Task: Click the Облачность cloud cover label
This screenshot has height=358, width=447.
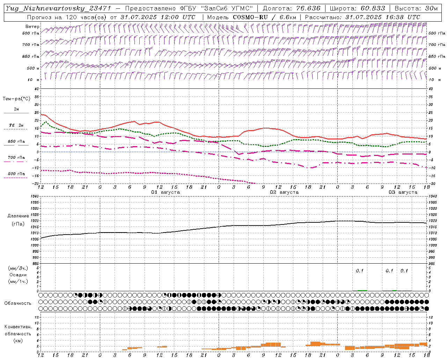Action: (x=18, y=303)
